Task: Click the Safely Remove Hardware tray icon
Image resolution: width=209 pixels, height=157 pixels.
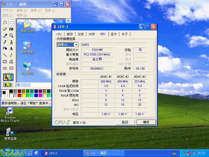Action: (x=184, y=153)
